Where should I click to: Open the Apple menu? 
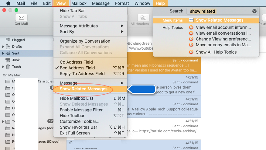(x=8, y=3)
